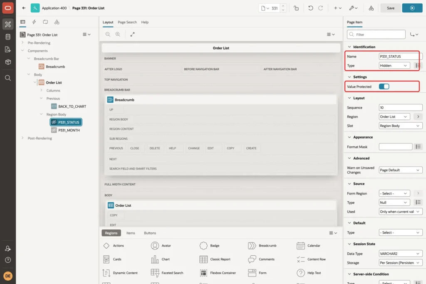Click the page number stepper arrows

click(x=283, y=8)
